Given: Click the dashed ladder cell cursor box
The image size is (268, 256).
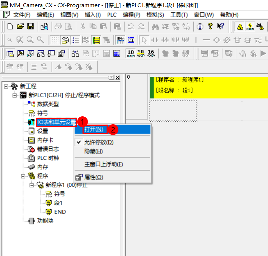Looking at the screenshot, I should pos(173,111).
